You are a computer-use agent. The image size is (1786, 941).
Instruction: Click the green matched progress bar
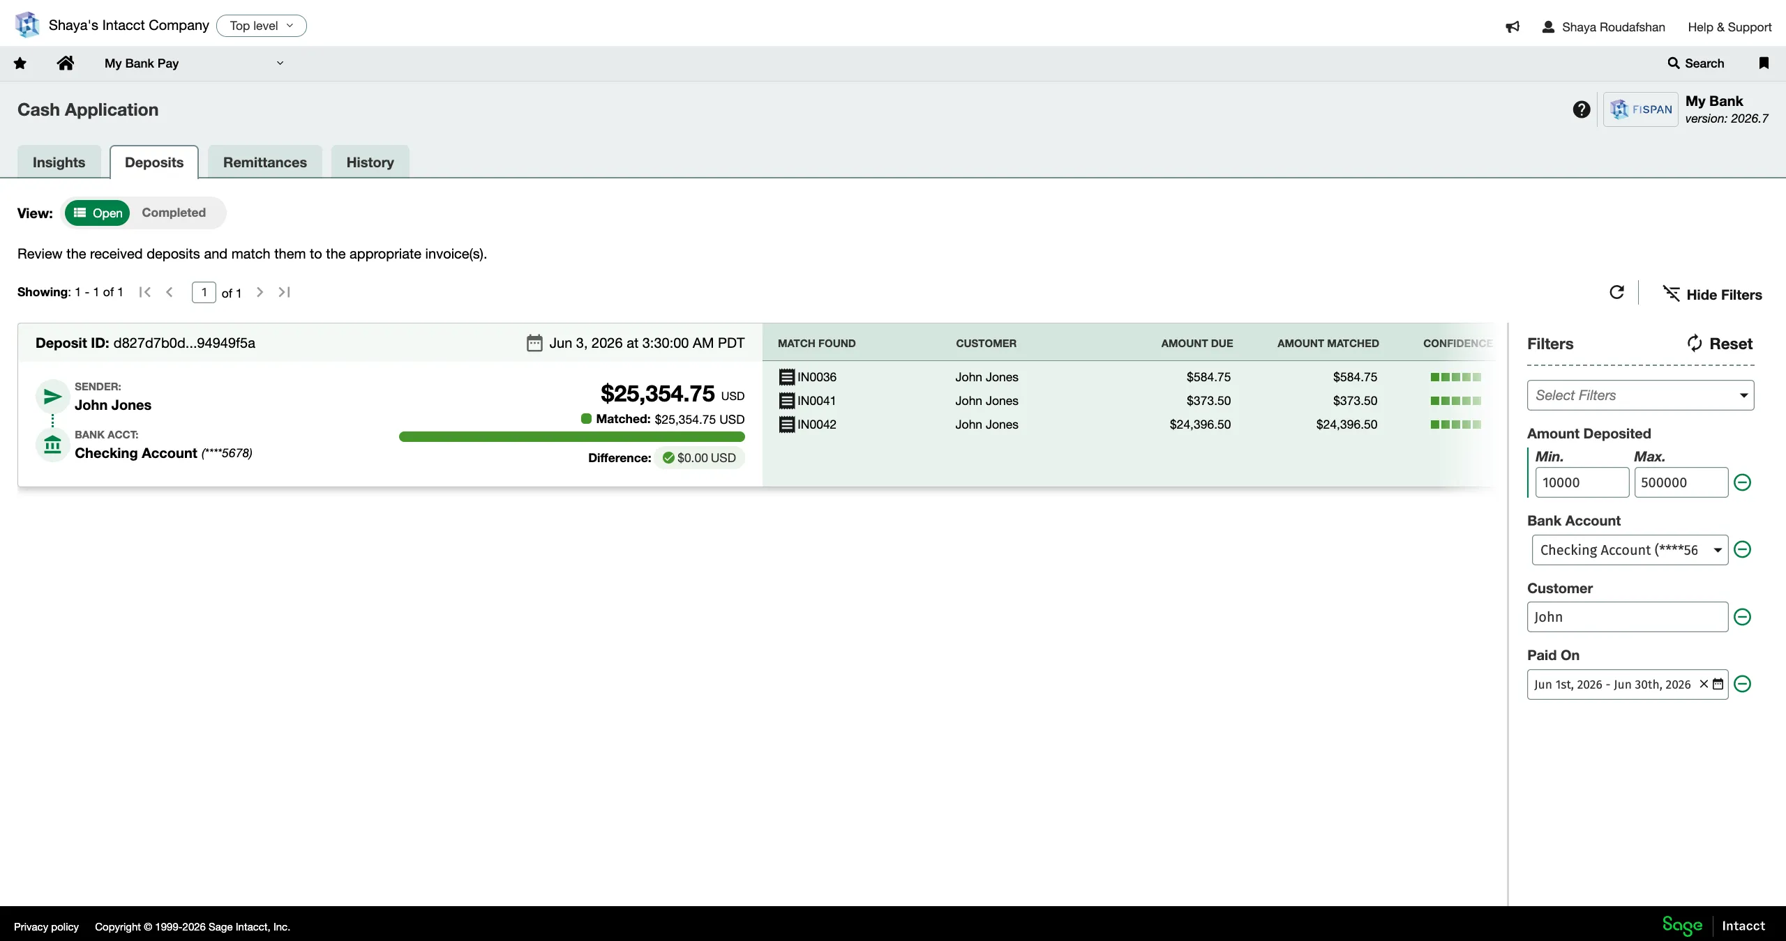point(571,437)
